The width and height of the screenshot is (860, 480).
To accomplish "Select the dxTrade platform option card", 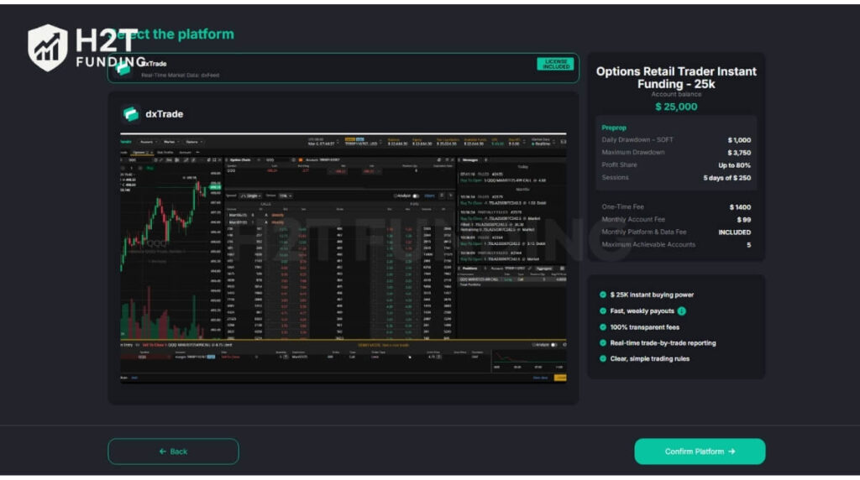I will pyautogui.click(x=343, y=68).
